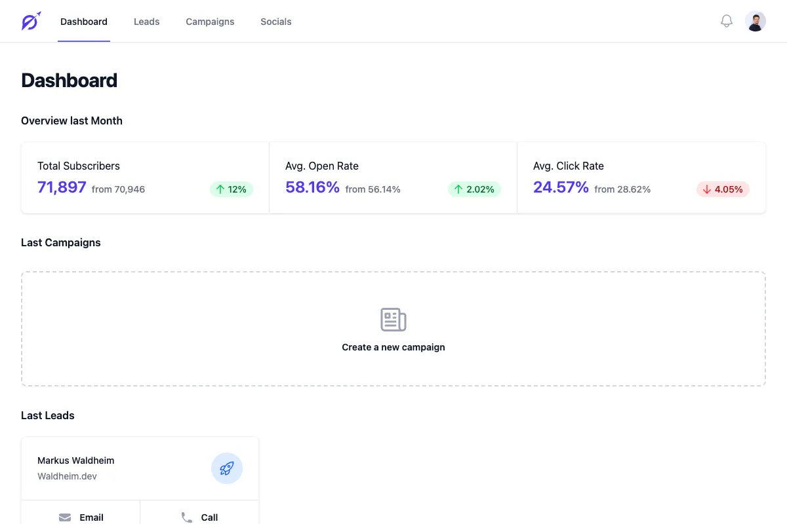787x524 pixels.
Task: Click the green up arrow in the 12% badge
Action: 220,189
